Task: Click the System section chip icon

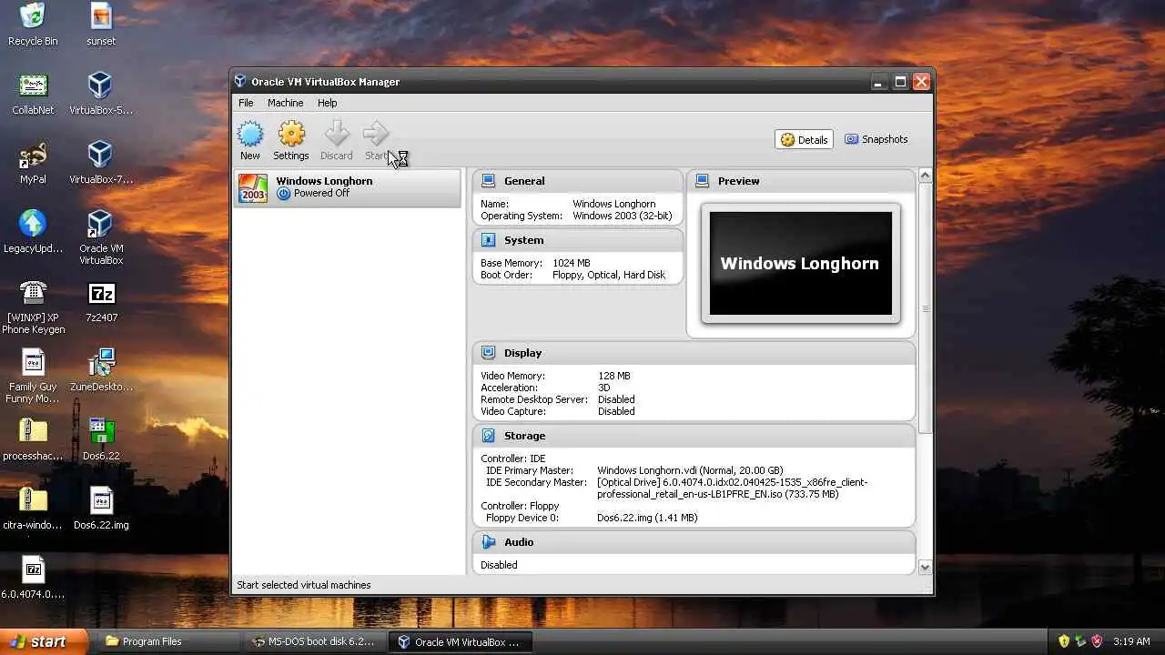Action: (x=489, y=240)
